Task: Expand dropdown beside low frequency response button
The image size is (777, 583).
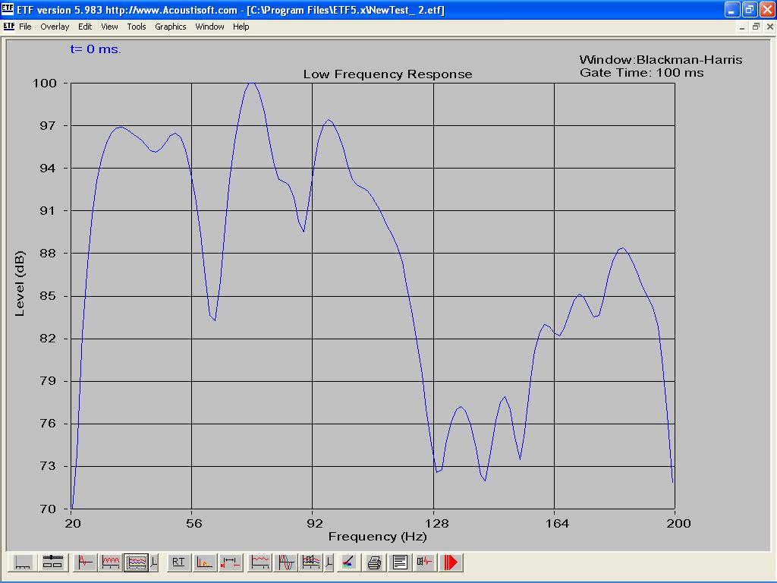Action: pyautogui.click(x=154, y=563)
